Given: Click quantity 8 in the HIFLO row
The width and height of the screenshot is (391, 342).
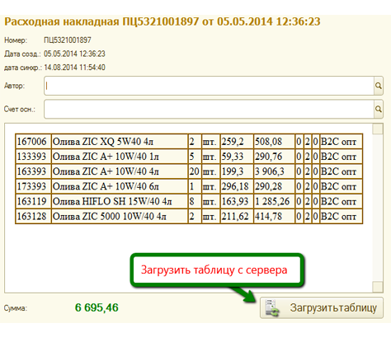Looking at the screenshot, I should click(x=195, y=201).
